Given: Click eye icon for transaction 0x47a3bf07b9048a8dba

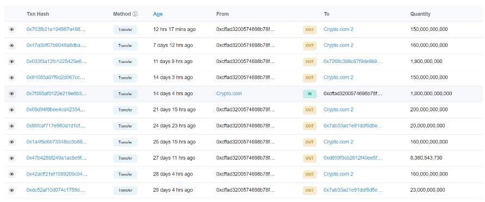Looking at the screenshot, I should (12, 46).
